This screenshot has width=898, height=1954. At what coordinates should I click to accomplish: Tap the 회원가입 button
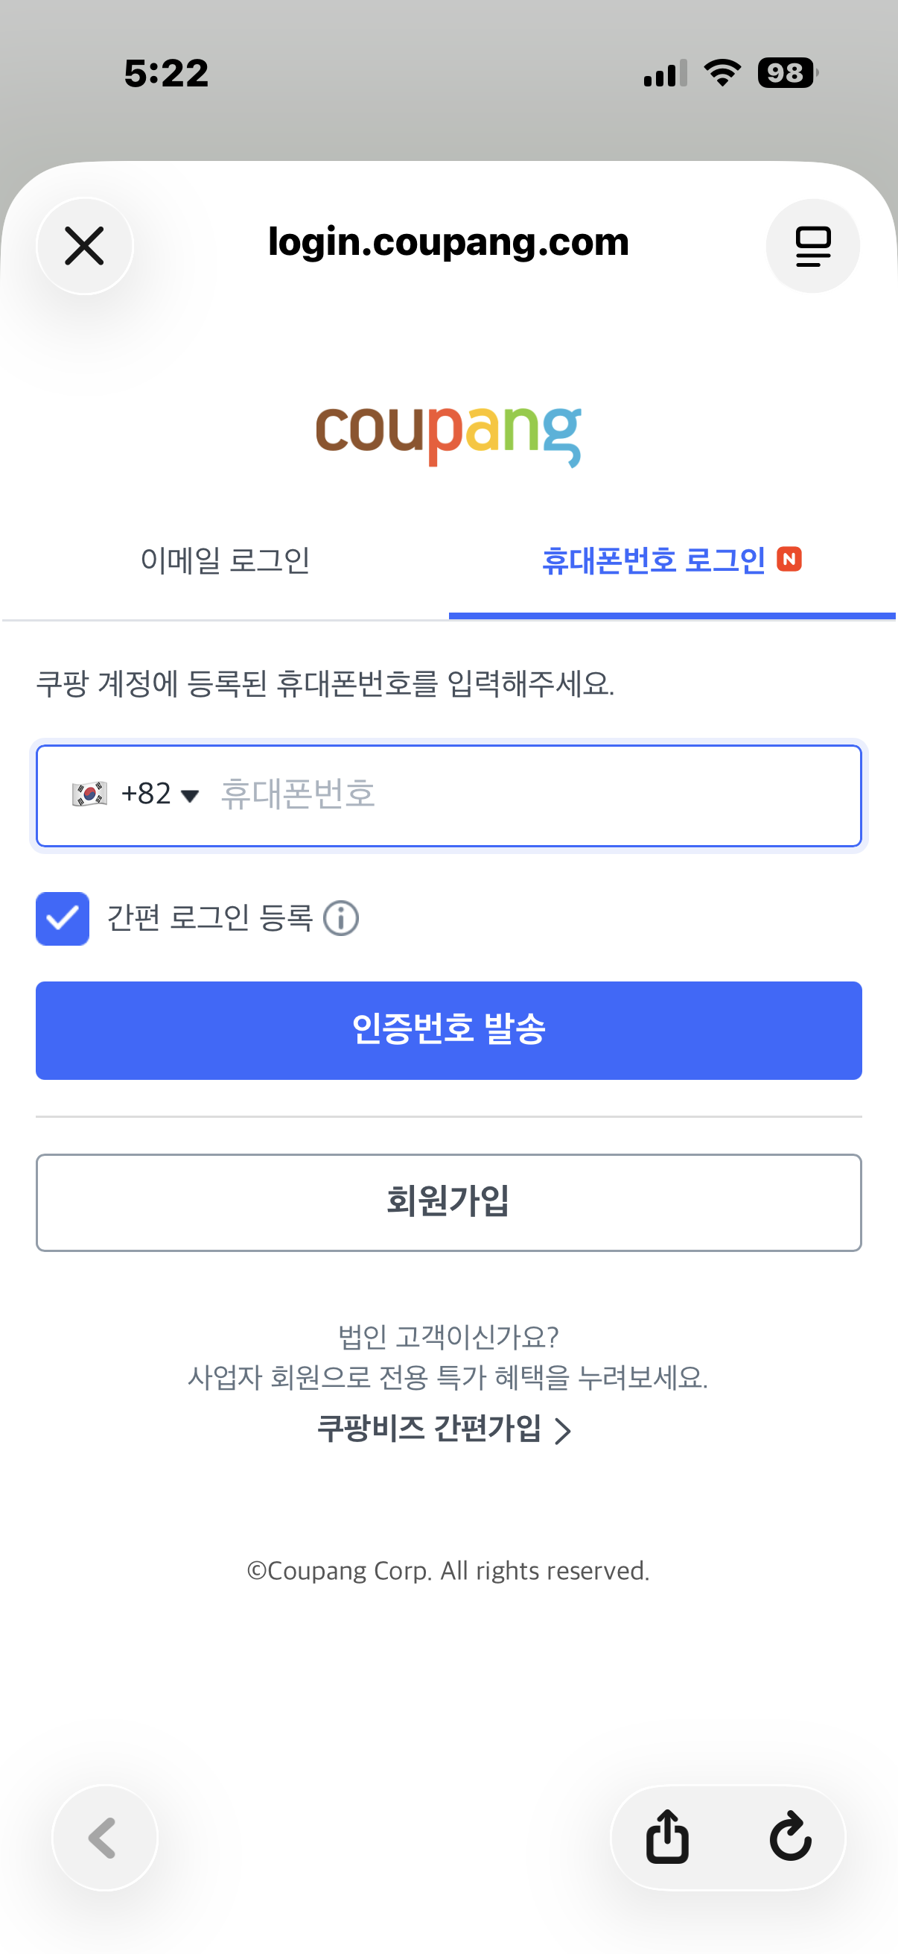(x=448, y=1202)
